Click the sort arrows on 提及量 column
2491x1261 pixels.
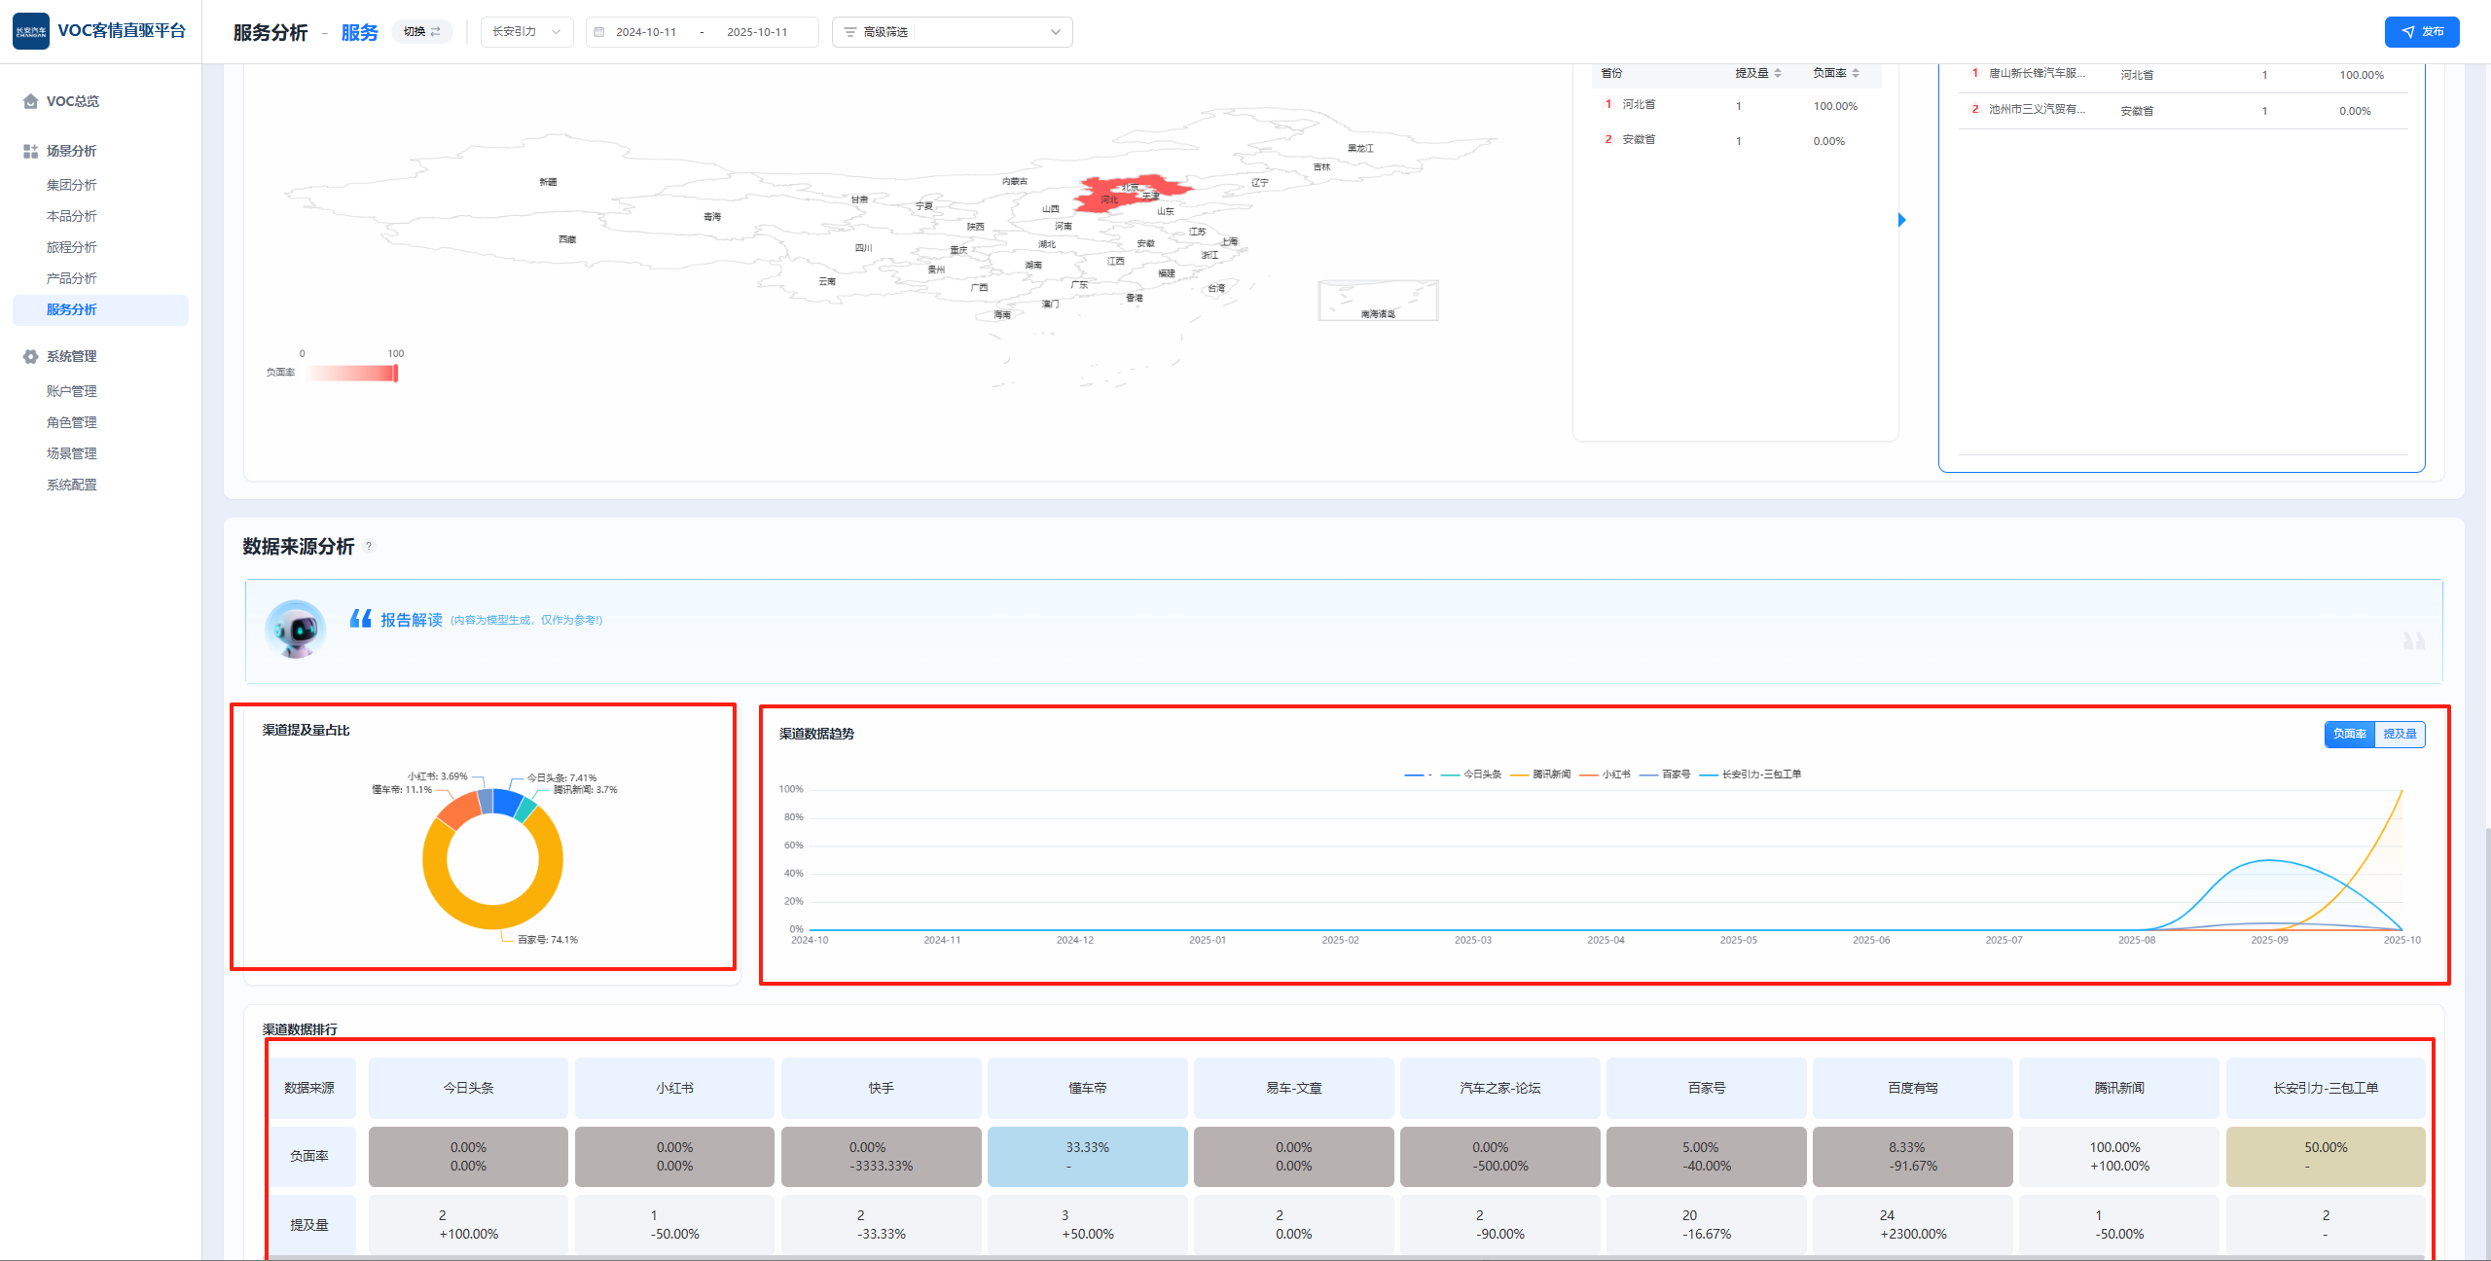click(x=1778, y=73)
